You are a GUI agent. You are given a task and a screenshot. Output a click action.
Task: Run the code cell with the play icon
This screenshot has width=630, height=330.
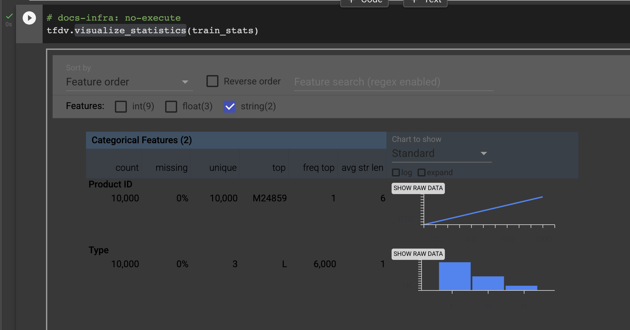tap(29, 18)
